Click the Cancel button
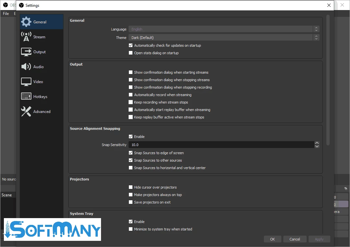 click(x=295, y=239)
